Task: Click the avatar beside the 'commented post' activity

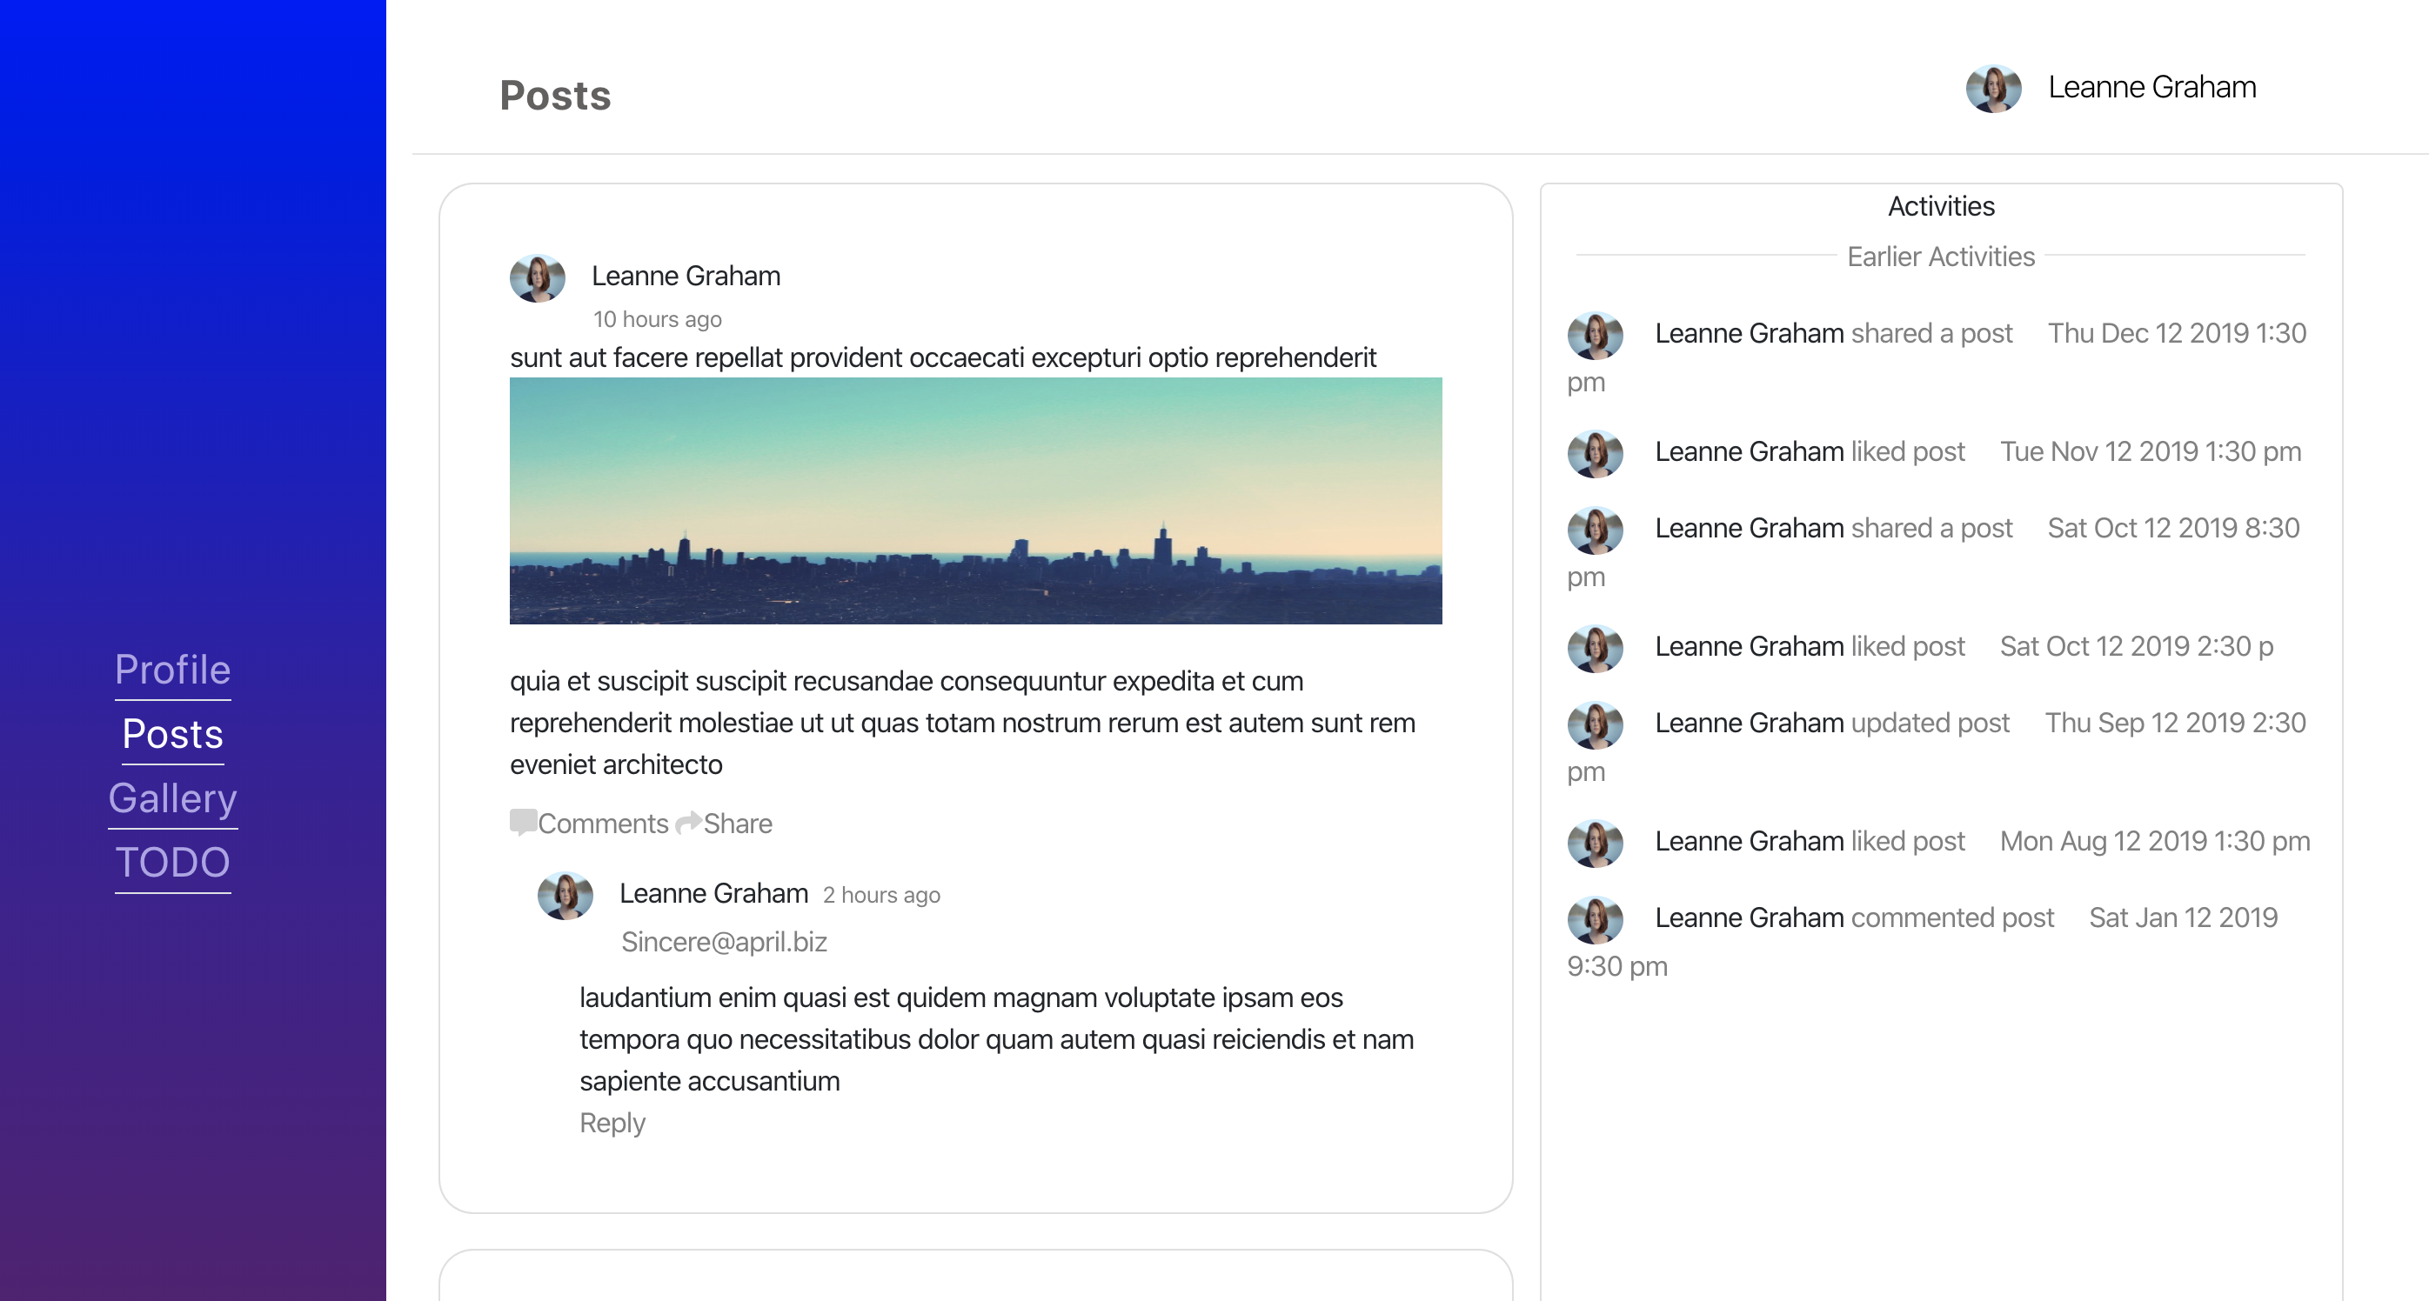Action: click(1595, 920)
